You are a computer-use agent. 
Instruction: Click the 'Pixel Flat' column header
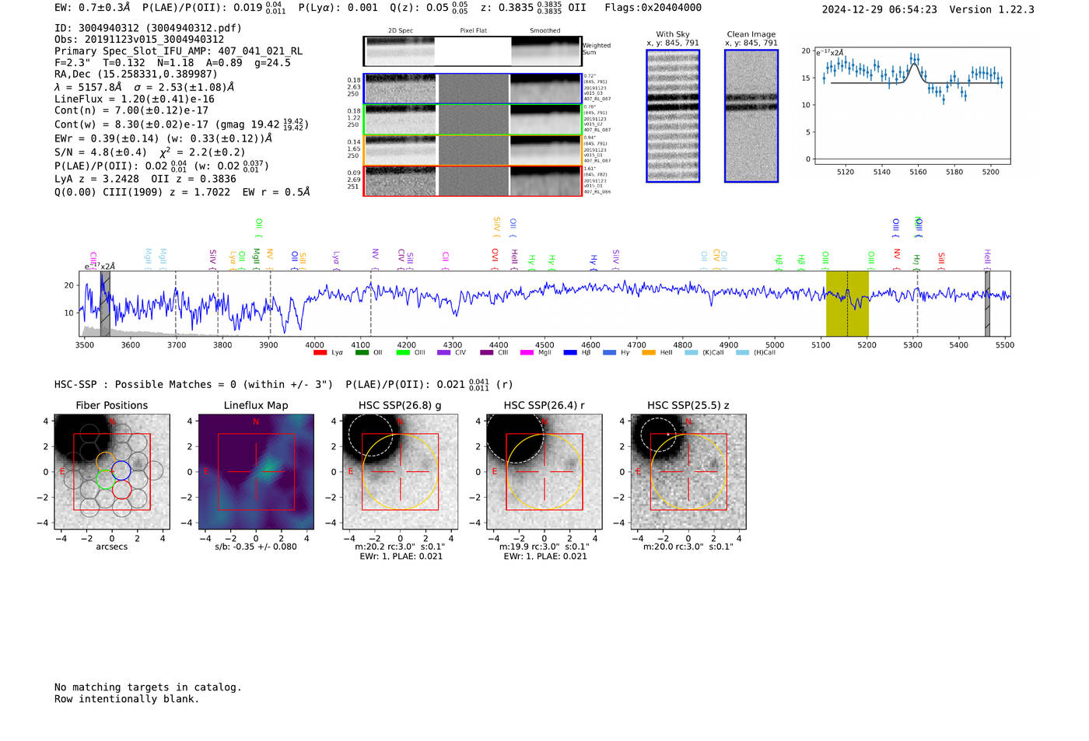474,31
